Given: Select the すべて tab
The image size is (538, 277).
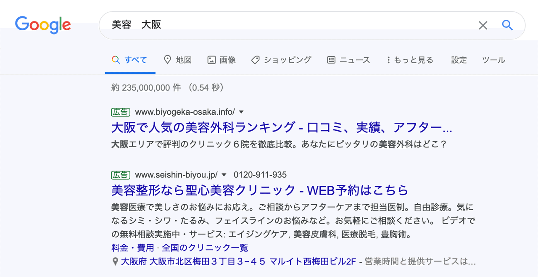Looking at the screenshot, I should point(129,60).
